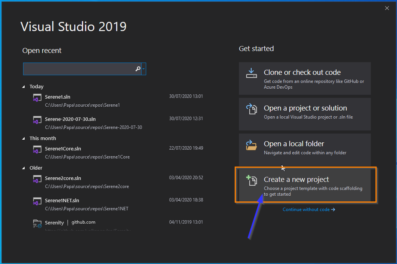Open recent solution Serene1.sln
The image size is (397, 264).
57,97
